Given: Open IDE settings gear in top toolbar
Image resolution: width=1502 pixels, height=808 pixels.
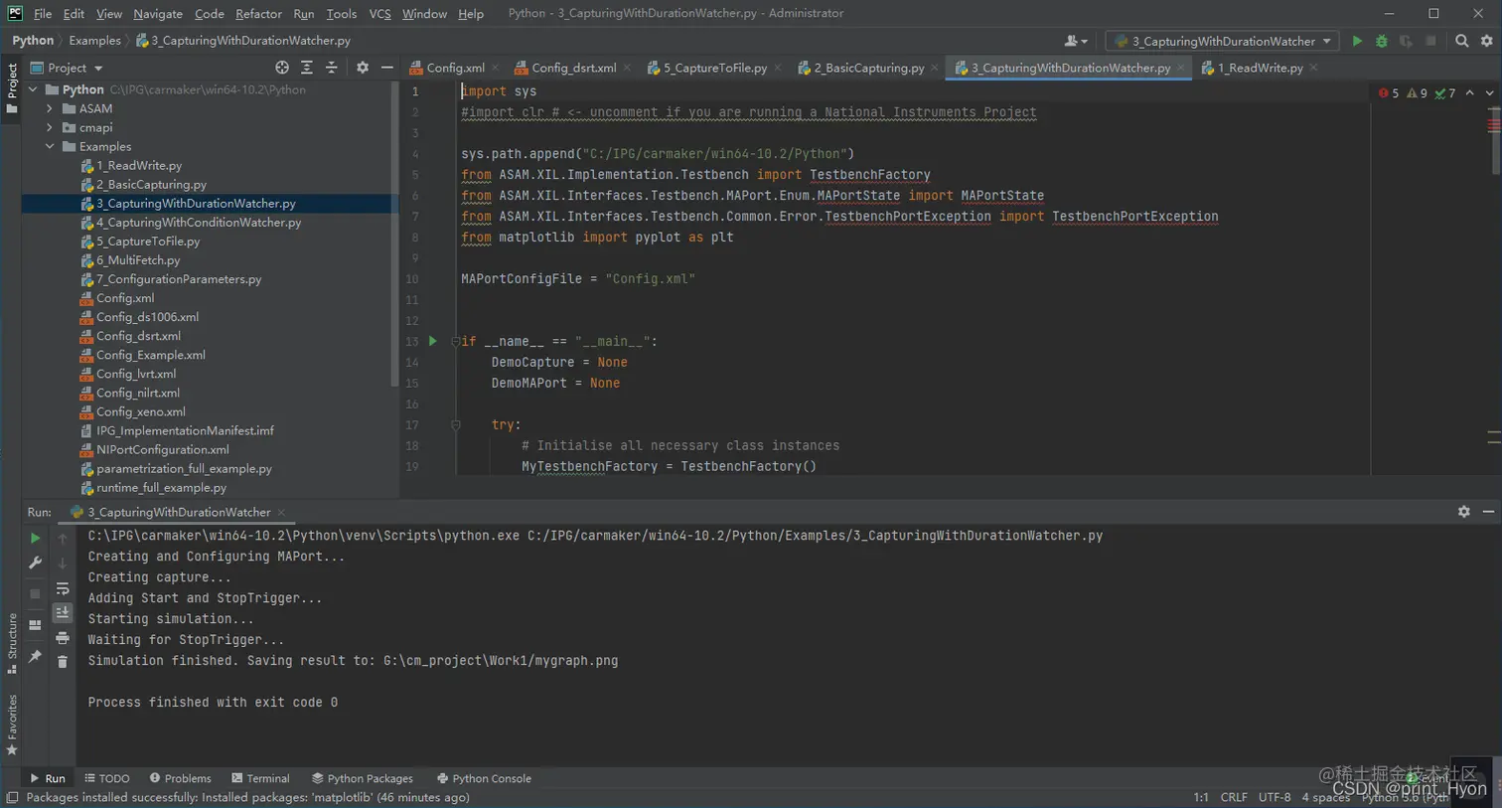Looking at the screenshot, I should coord(1487,41).
